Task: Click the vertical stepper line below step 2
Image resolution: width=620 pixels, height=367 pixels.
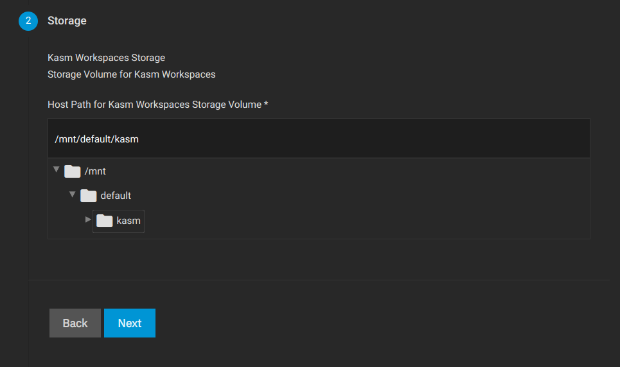Action: [28, 198]
